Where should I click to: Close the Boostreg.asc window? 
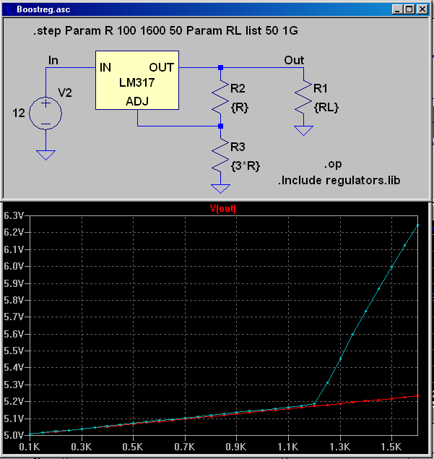coord(422,9)
